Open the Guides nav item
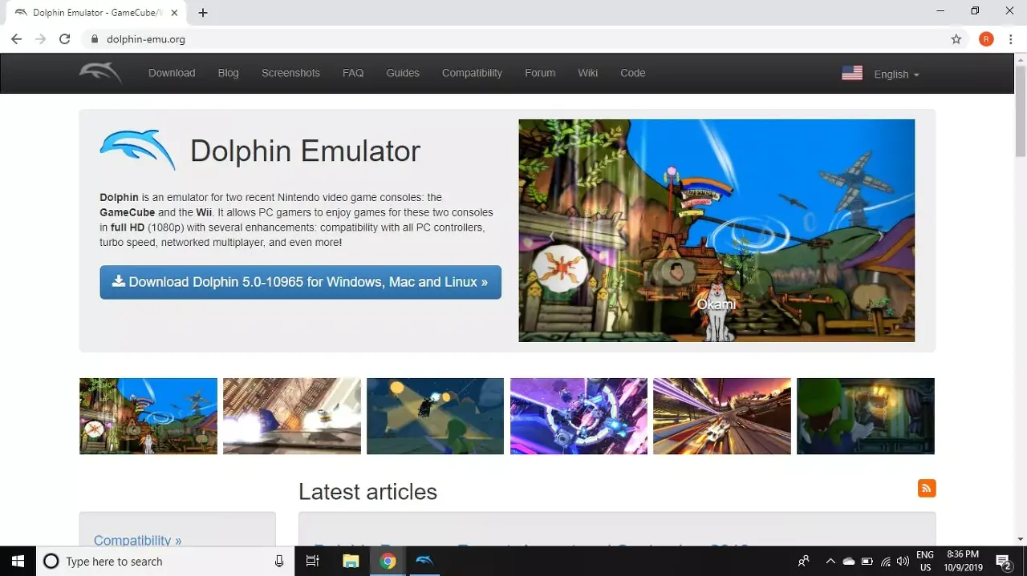The height and width of the screenshot is (576, 1027). click(403, 73)
